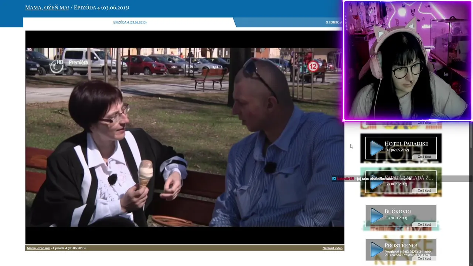Viewport: 473px width, 266px height.
Task: Play the Prostřeno! episode icon
Action: coord(377,250)
